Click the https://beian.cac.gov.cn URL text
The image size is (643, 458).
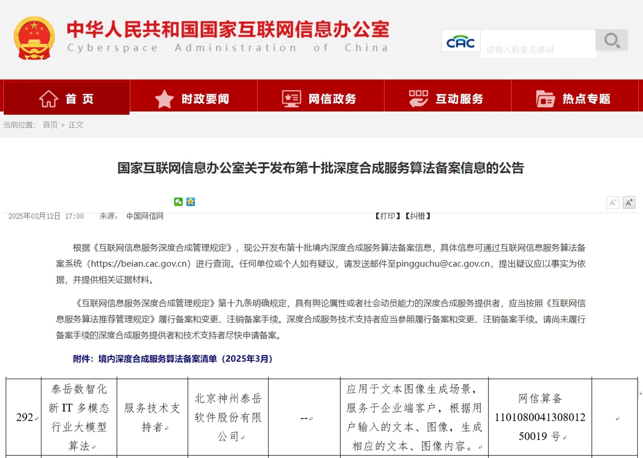(139, 264)
